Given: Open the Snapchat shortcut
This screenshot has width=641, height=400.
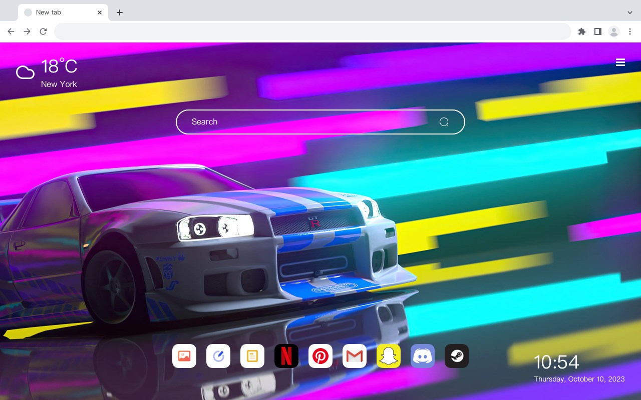Looking at the screenshot, I should 389,356.
